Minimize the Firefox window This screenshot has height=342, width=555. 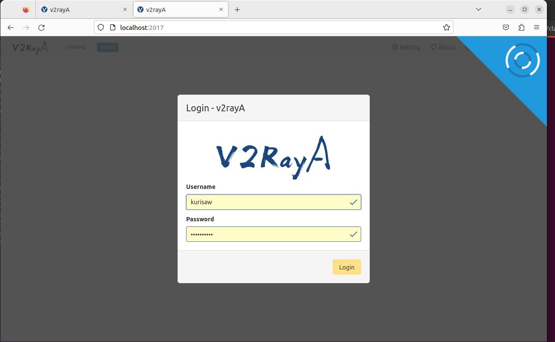tap(510, 9)
